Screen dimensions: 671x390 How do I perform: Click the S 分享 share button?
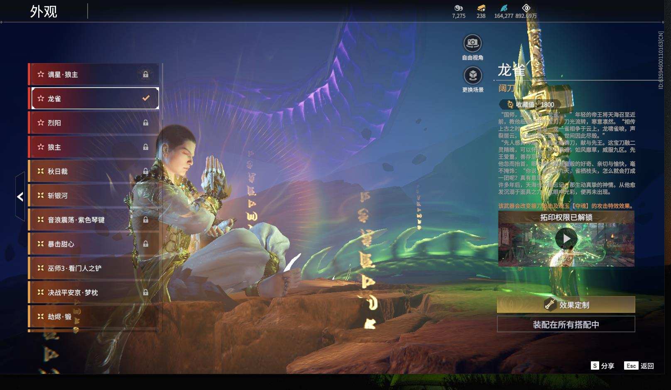coord(602,366)
